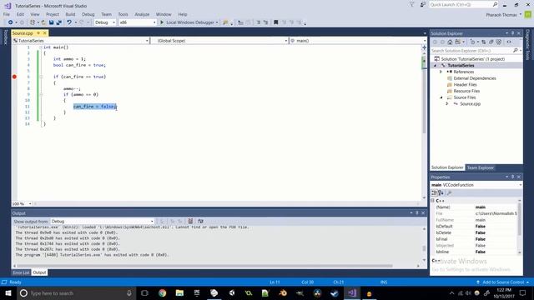The width and height of the screenshot is (534, 300).
Task: Open the Debug configuration dropdown
Action: [x=105, y=22]
